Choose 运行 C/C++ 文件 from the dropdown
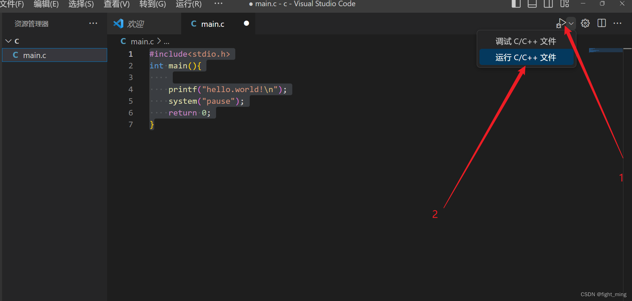This screenshot has height=301, width=632. [526, 57]
